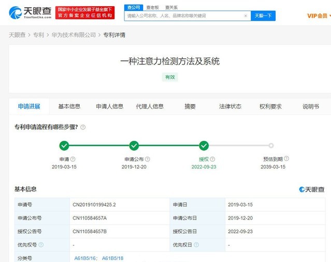
Task: Click the 预估到期 step marker
Action: tap(271, 145)
